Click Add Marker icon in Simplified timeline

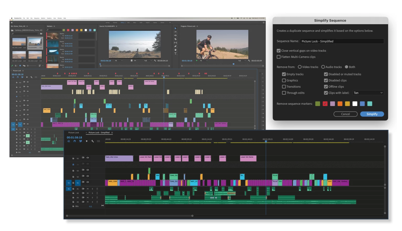click(87, 141)
